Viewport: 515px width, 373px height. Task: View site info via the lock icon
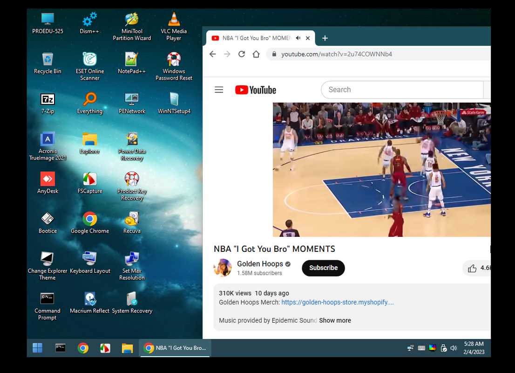point(274,54)
